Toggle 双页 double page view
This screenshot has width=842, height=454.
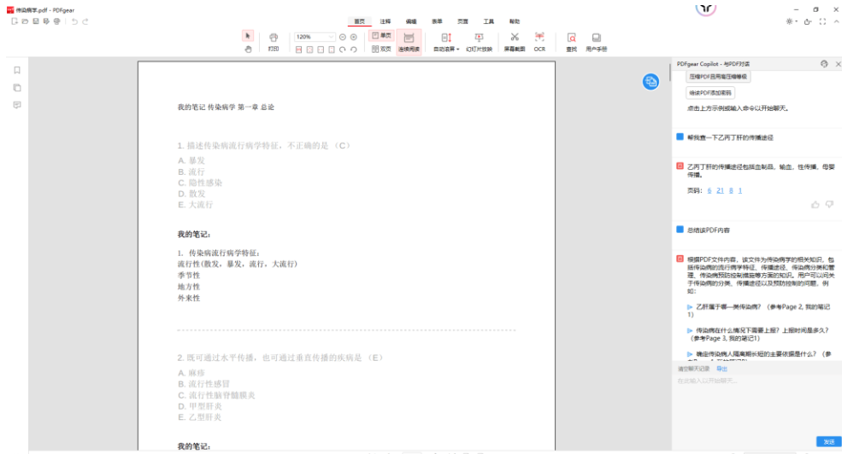pos(381,49)
